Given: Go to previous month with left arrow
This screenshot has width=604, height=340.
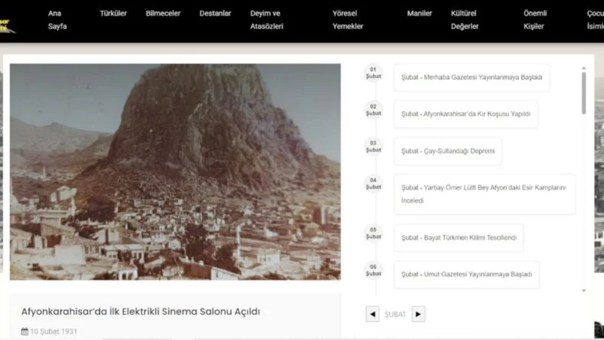Looking at the screenshot, I should coord(372,314).
